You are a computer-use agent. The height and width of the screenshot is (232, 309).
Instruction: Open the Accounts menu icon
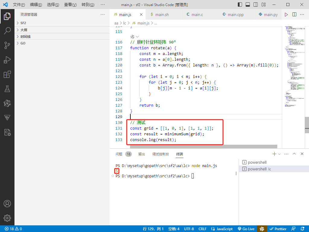(7, 204)
